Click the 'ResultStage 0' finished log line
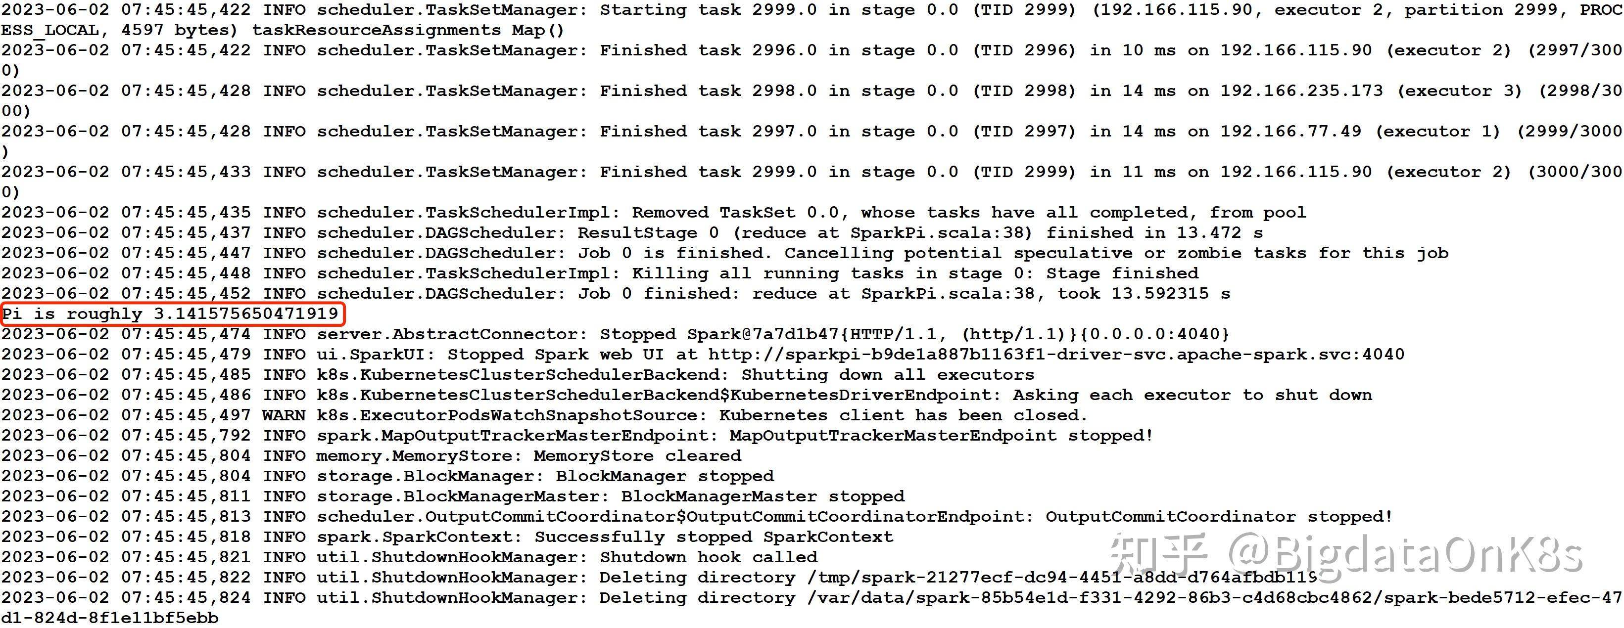 click(632, 233)
